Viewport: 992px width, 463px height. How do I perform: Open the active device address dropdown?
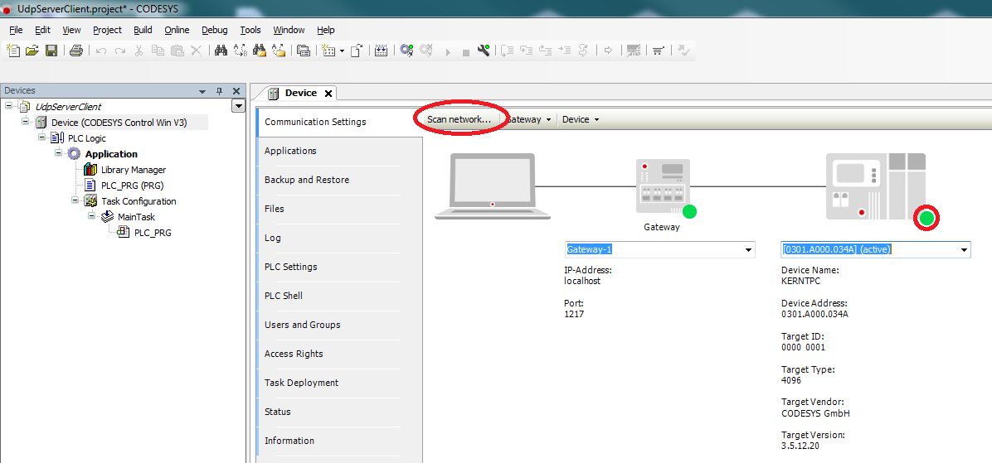(x=964, y=249)
